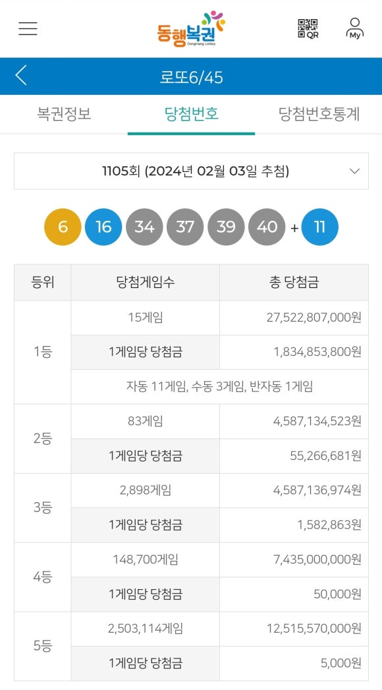The image size is (382, 690).
Task: Go back using the left arrow
Action: (21, 75)
